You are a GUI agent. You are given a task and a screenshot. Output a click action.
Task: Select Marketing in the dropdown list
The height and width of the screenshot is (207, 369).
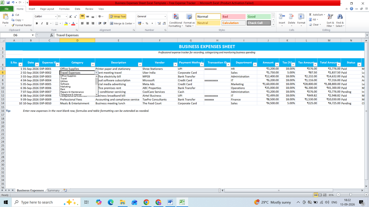tap(66, 87)
